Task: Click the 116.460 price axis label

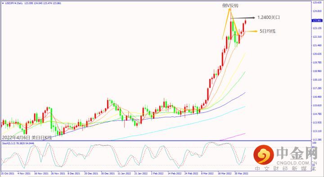Action: click(317, 97)
